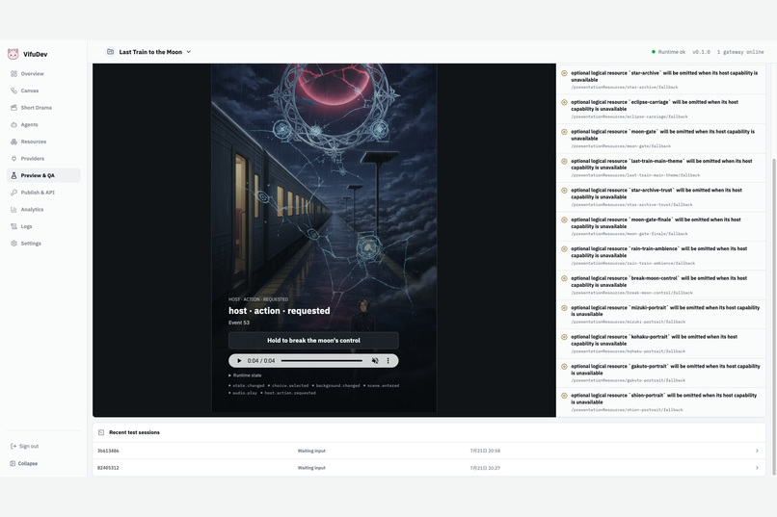Click the 'audio.play' event tag

pyautogui.click(x=245, y=393)
